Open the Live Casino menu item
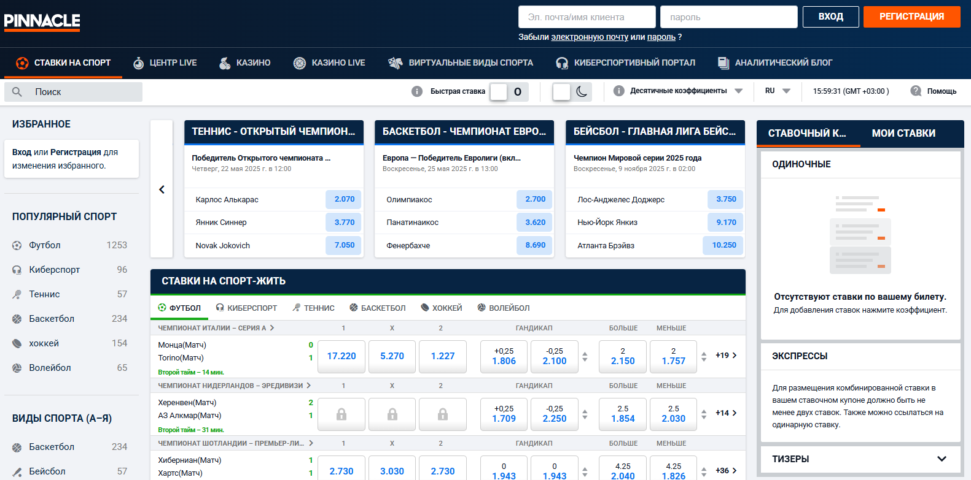 tap(329, 63)
